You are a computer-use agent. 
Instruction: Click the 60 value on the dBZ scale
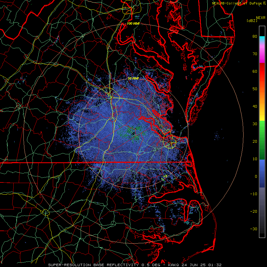pos(255,71)
